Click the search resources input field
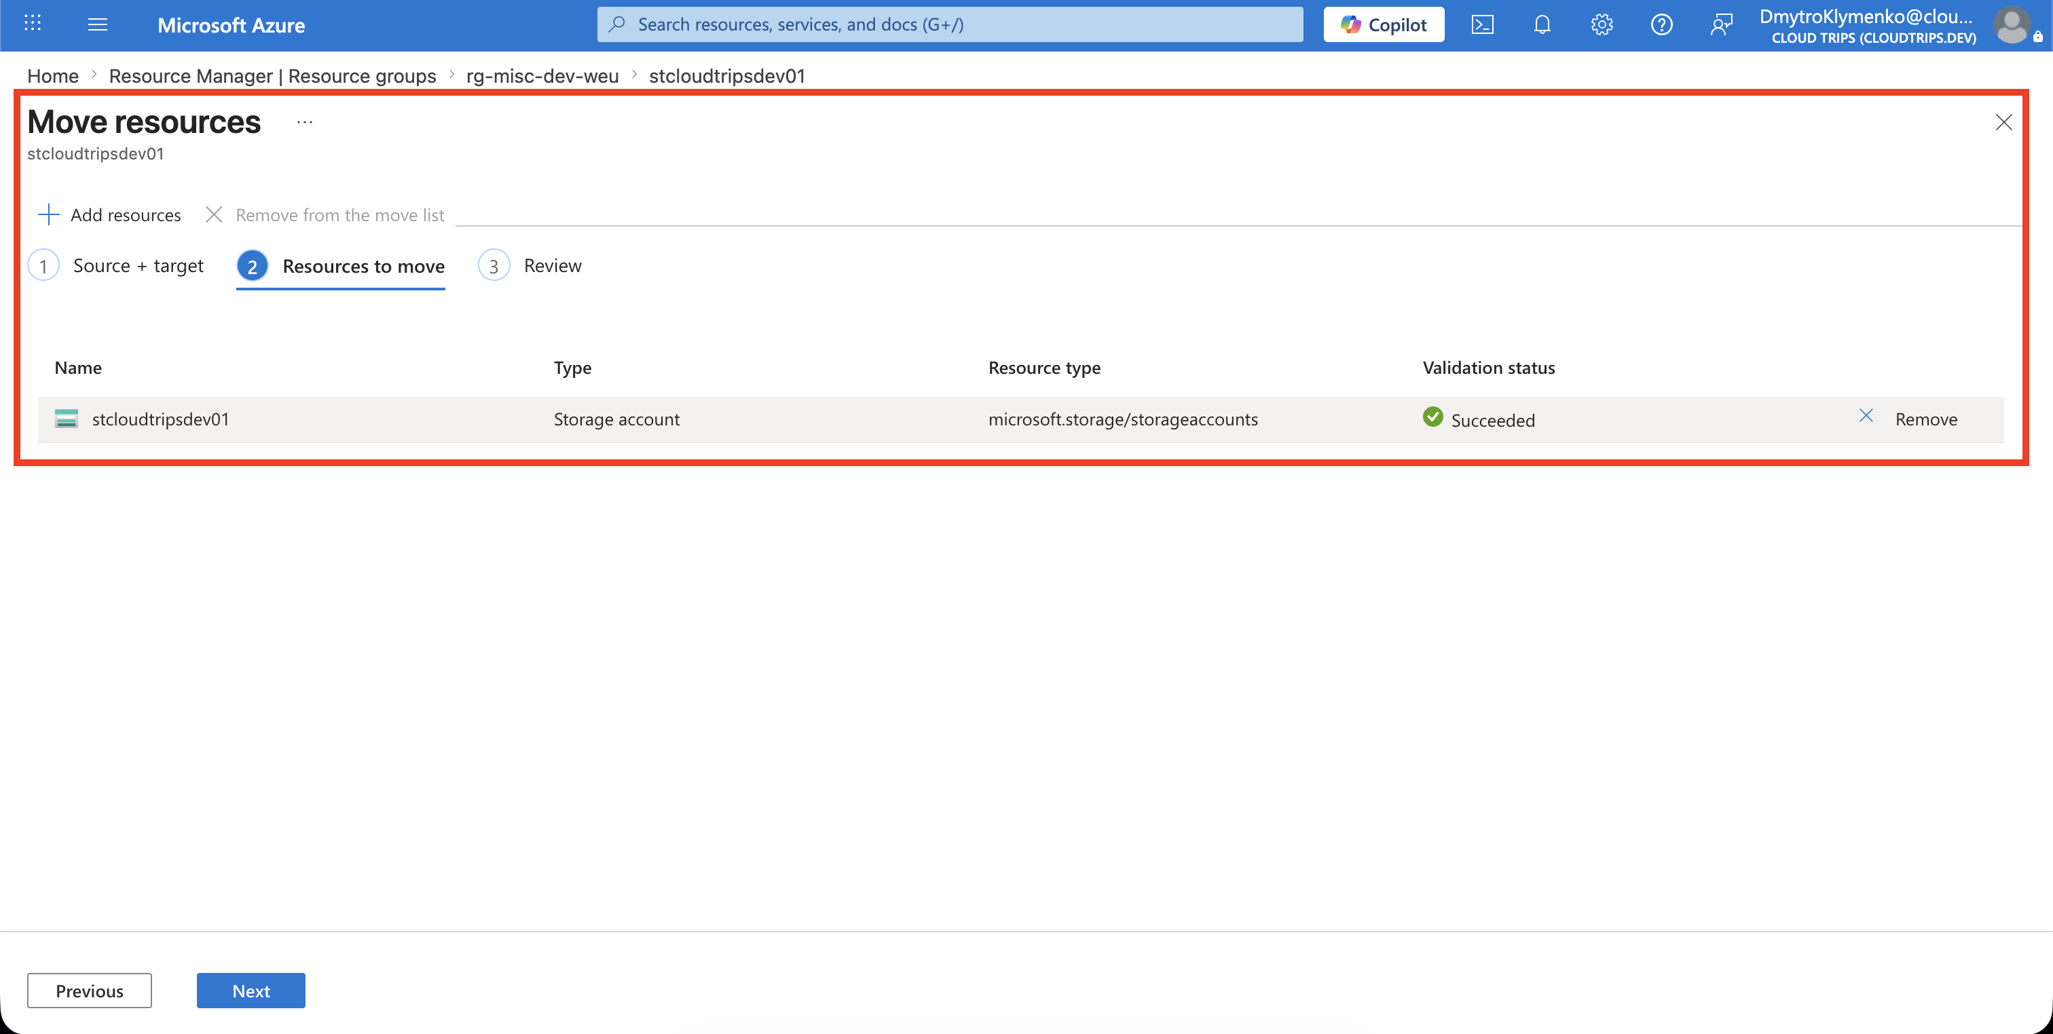Viewport: 2053px width, 1034px height. coord(950,24)
